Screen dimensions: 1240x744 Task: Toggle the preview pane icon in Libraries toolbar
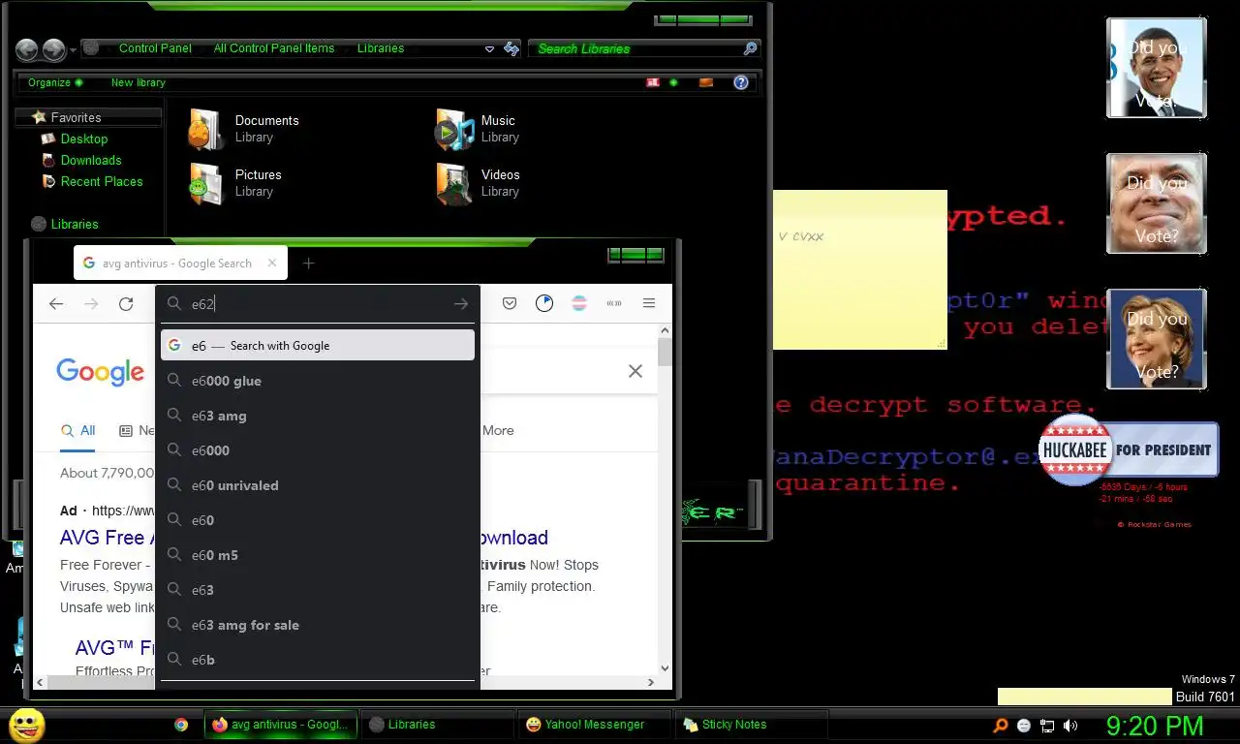(706, 82)
